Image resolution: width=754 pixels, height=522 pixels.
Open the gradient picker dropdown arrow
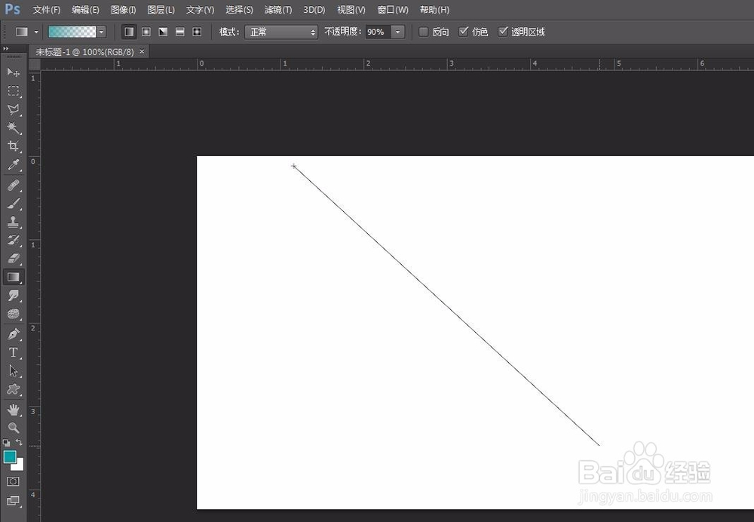coord(102,32)
